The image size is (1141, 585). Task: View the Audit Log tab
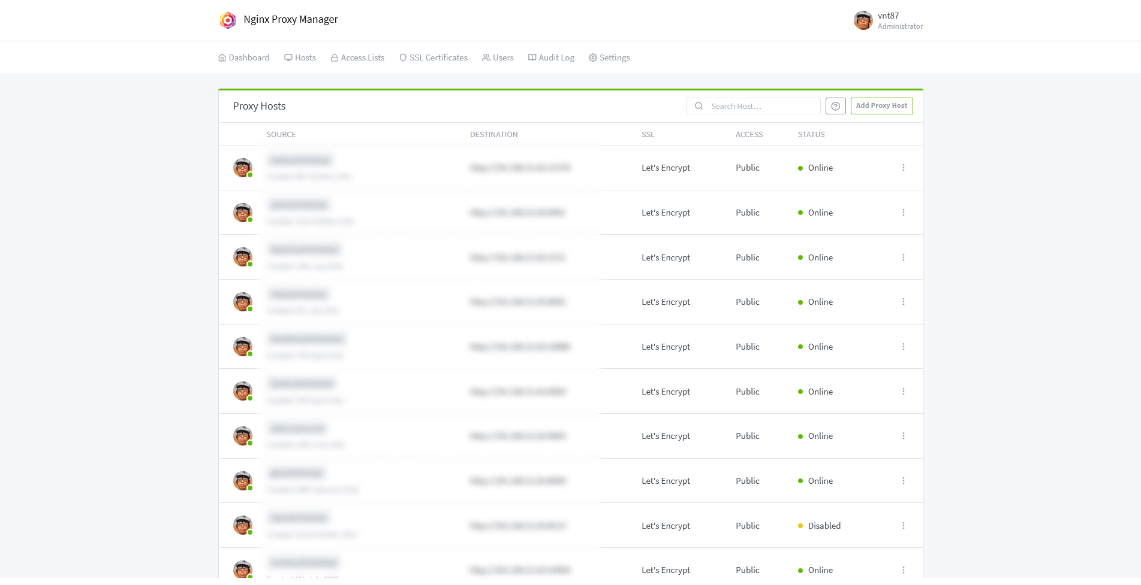tap(551, 57)
